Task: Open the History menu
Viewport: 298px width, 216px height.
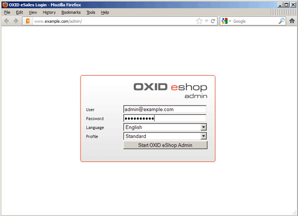Action: pos(49,12)
